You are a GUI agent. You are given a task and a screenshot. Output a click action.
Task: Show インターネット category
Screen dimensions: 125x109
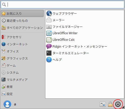tap(22, 44)
